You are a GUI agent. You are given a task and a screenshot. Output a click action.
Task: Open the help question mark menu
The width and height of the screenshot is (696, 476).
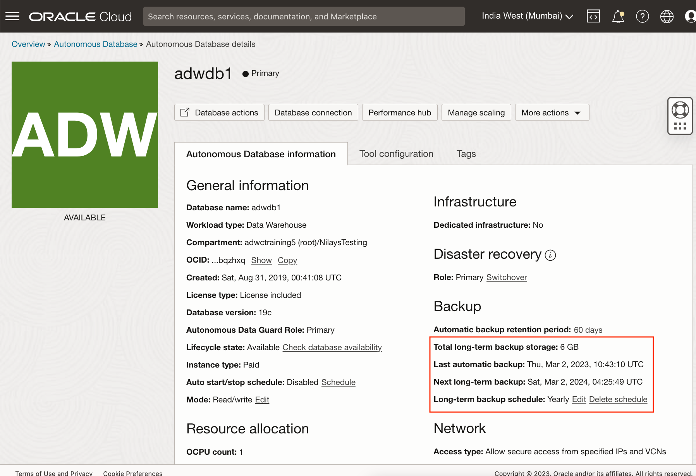[643, 16]
